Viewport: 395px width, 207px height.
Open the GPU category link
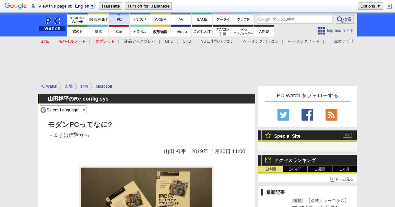[x=169, y=41]
